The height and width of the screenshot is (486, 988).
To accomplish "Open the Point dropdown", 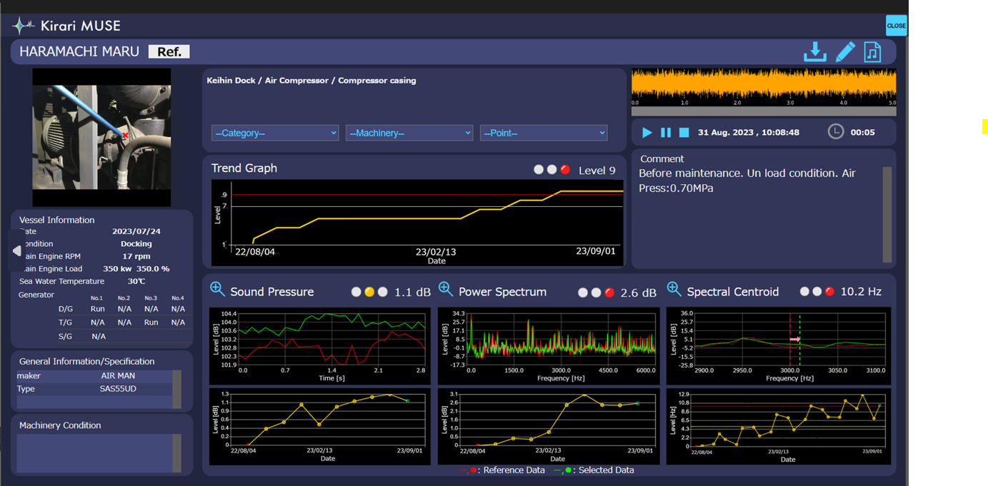I will click(x=544, y=133).
